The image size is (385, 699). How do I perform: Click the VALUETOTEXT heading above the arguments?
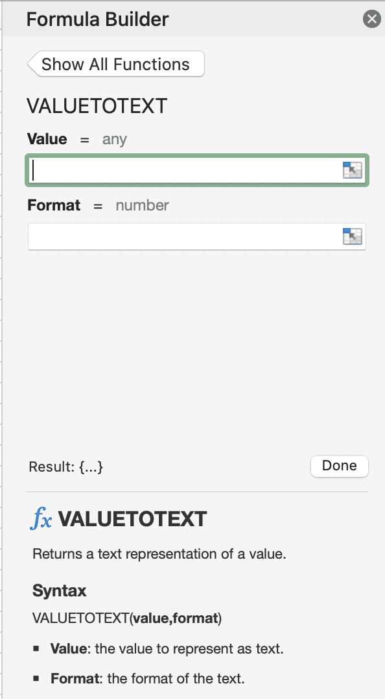click(97, 105)
